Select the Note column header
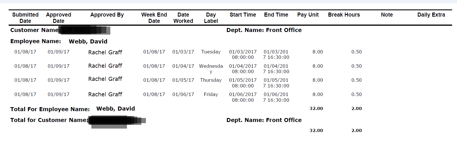Image resolution: width=457 pixels, height=142 pixels. pos(387,15)
